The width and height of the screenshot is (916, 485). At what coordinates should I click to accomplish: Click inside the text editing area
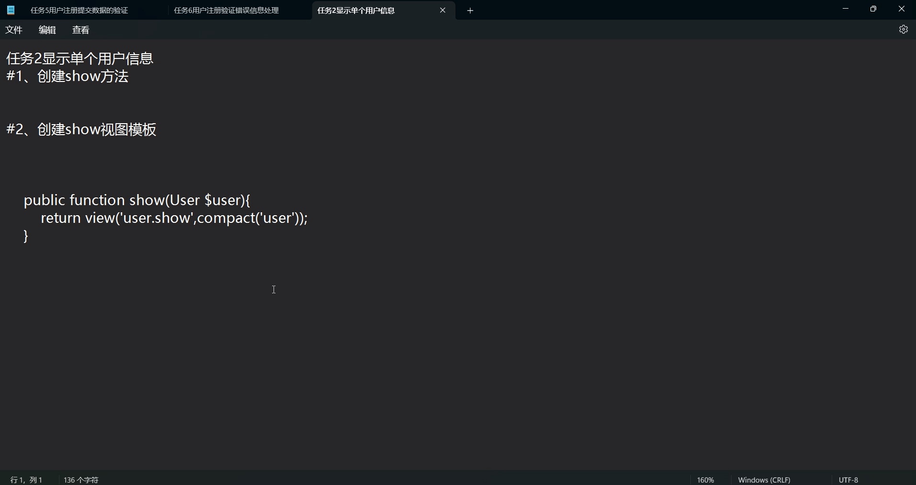(274, 290)
